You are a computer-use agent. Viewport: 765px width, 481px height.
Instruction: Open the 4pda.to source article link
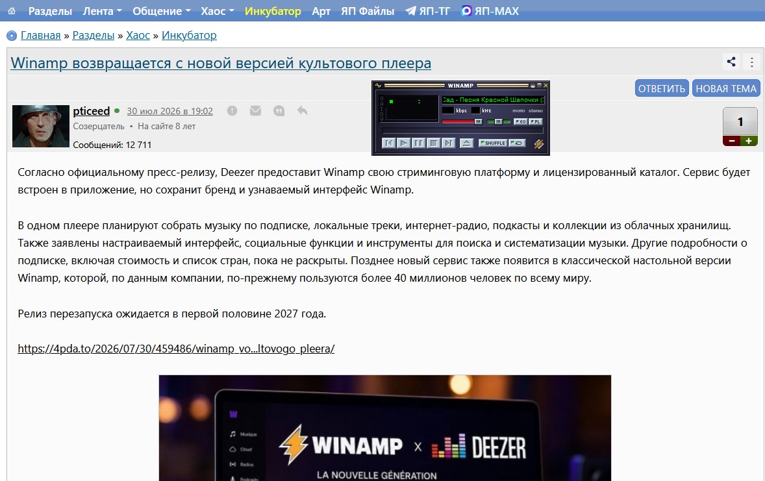tap(176, 349)
